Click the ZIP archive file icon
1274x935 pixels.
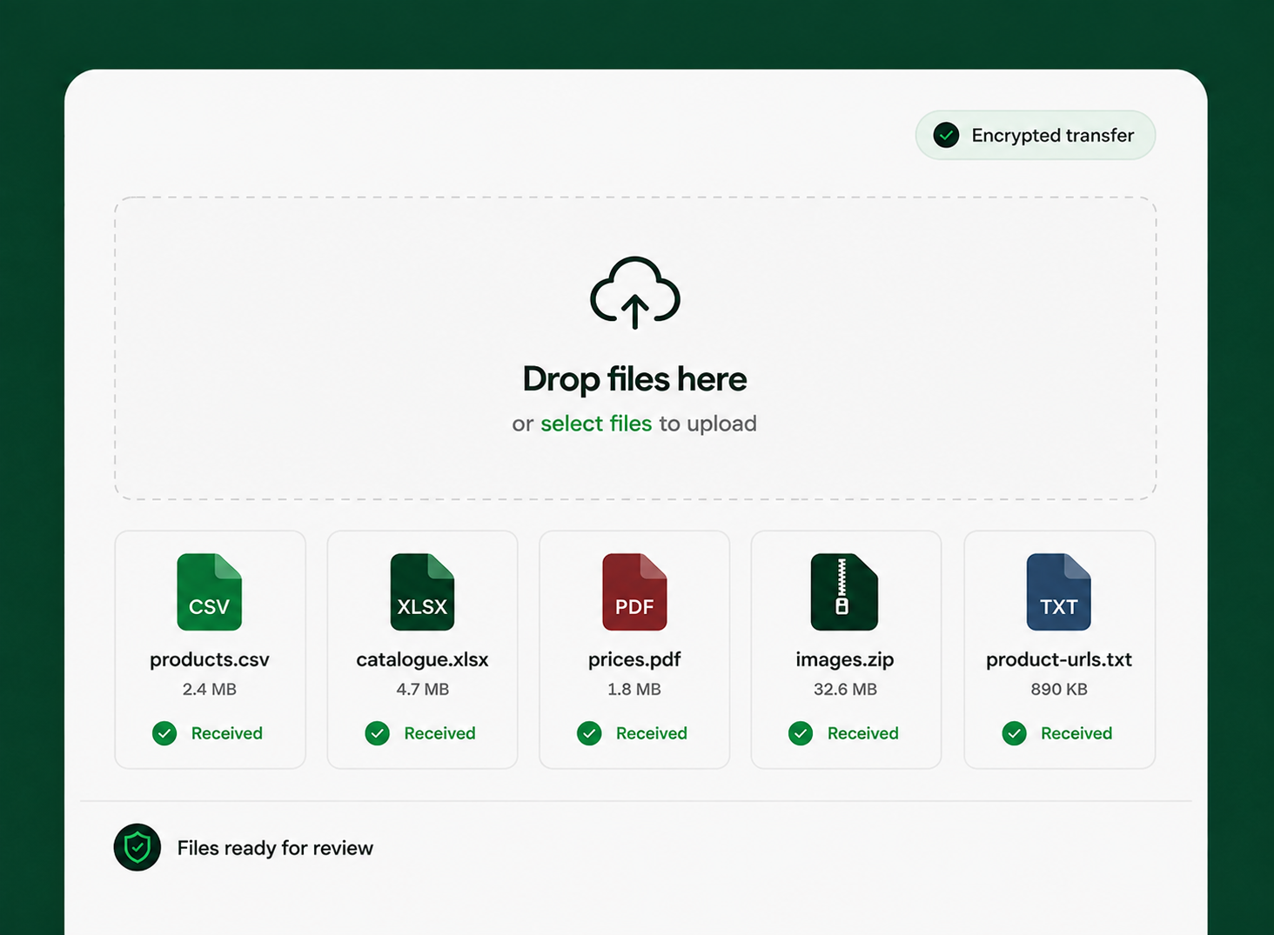click(x=844, y=592)
